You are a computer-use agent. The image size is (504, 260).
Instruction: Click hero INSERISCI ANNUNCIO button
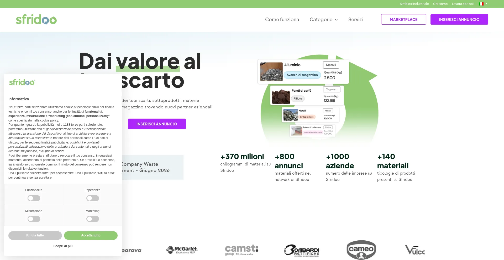157,124
